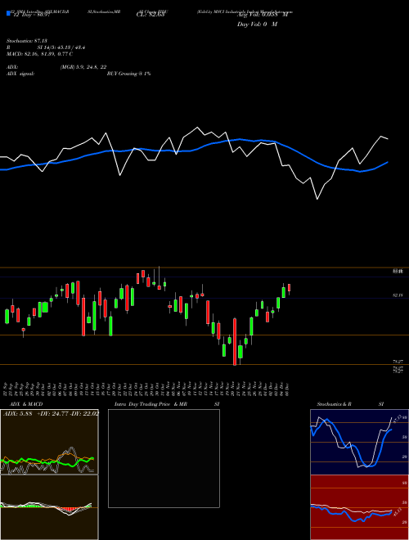Image resolution: width=409 pixels, height=540 pixels.
Task: Click the 'Stochastics & R' panel title
Action: 334,404
